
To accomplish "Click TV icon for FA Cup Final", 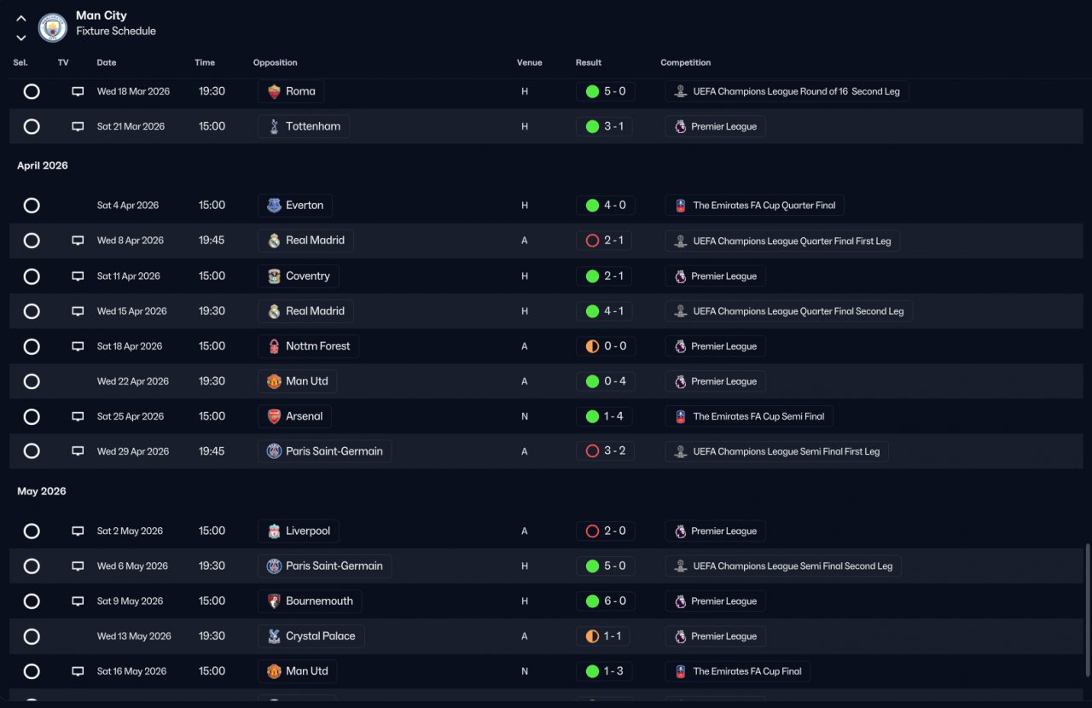I will tap(78, 671).
